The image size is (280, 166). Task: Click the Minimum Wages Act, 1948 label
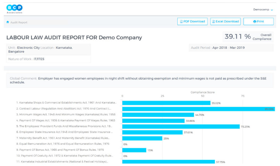tap(66, 114)
